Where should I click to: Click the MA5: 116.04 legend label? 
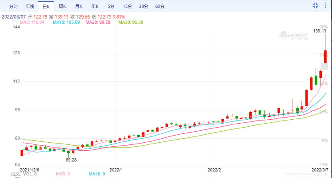tap(32, 22)
